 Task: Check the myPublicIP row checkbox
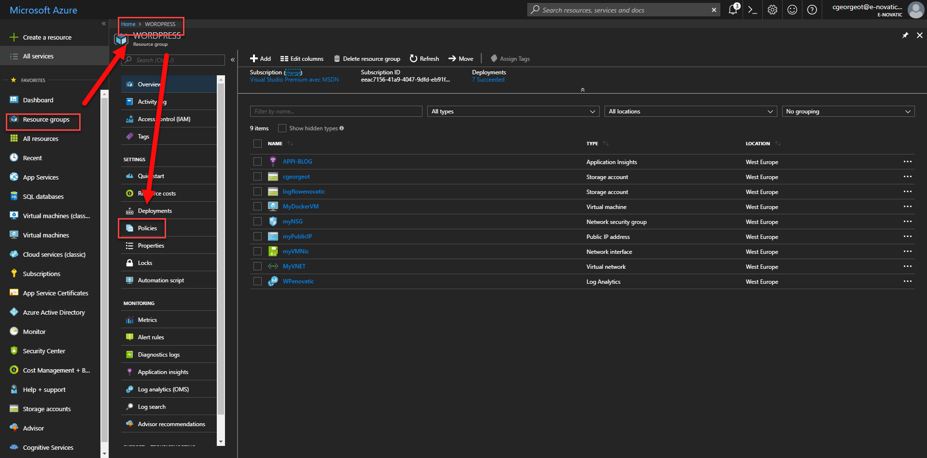click(x=257, y=236)
